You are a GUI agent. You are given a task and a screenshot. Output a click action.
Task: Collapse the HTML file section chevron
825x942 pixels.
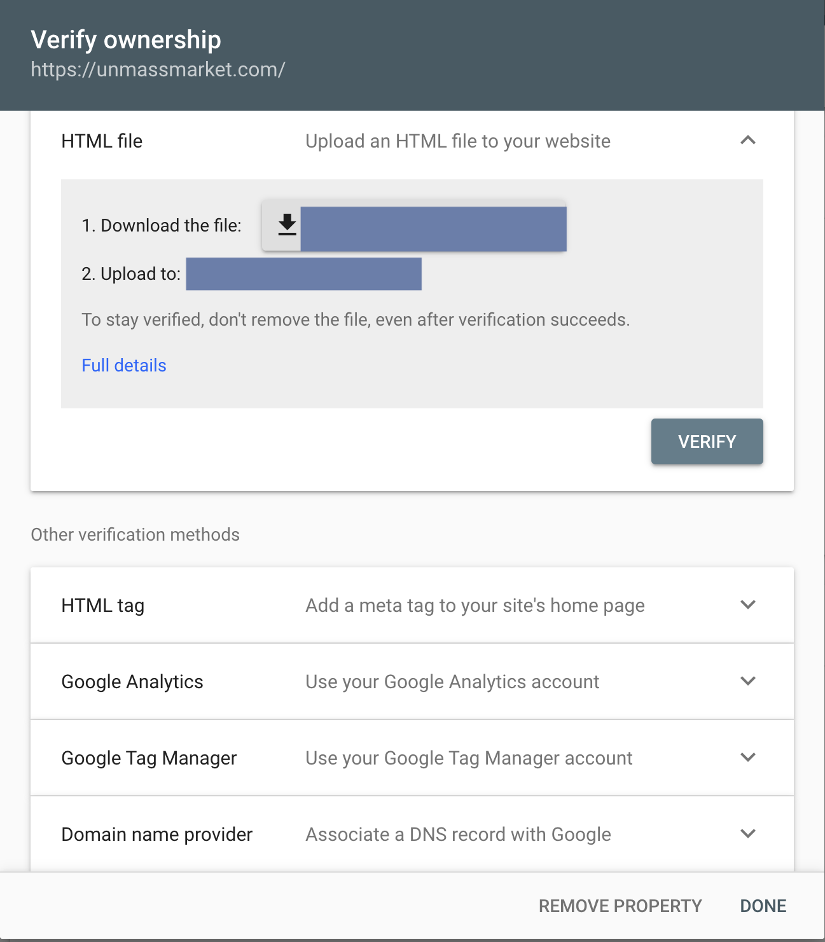click(748, 140)
